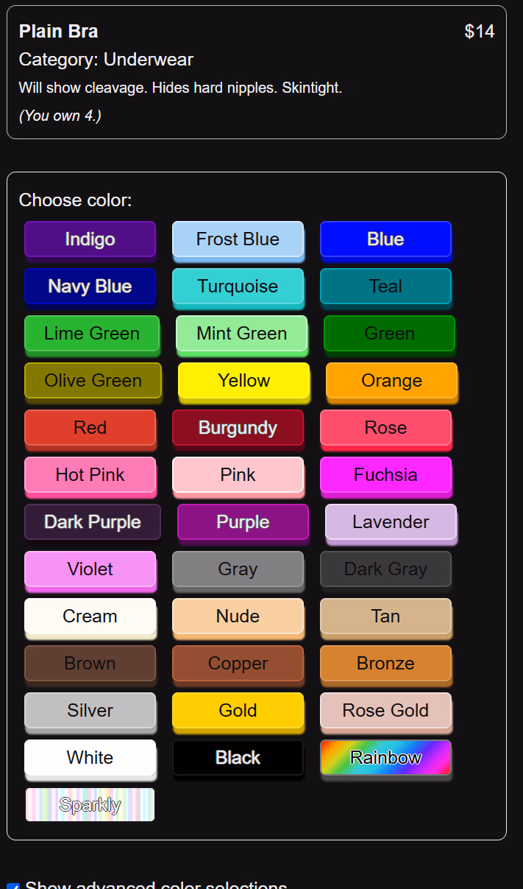Select the Rainbow pattern option
523x889 pixels.
coord(385,758)
